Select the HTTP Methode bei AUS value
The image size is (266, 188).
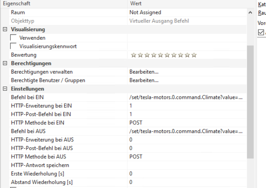click(136, 157)
